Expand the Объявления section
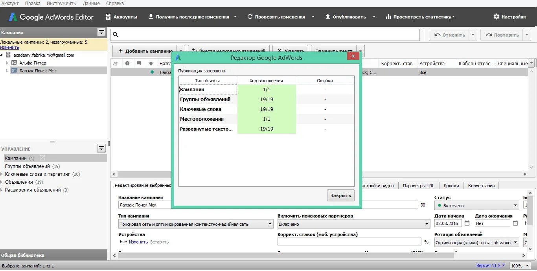The width and height of the screenshot is (537, 271). click(2, 182)
